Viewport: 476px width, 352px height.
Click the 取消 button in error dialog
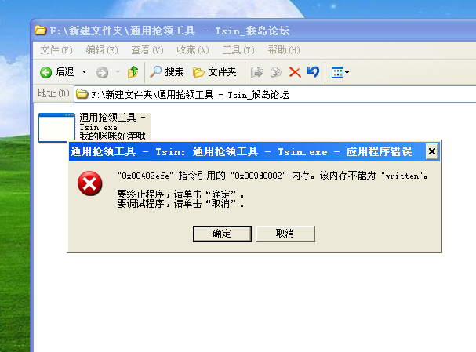click(285, 234)
